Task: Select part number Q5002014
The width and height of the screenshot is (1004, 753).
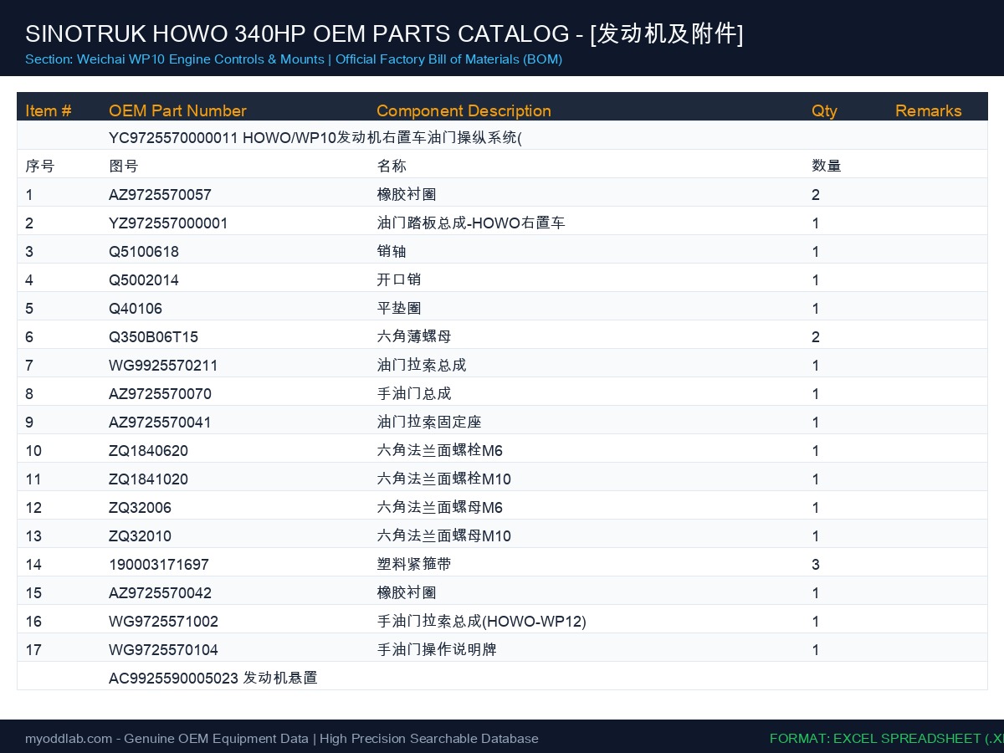Action: 144,280
